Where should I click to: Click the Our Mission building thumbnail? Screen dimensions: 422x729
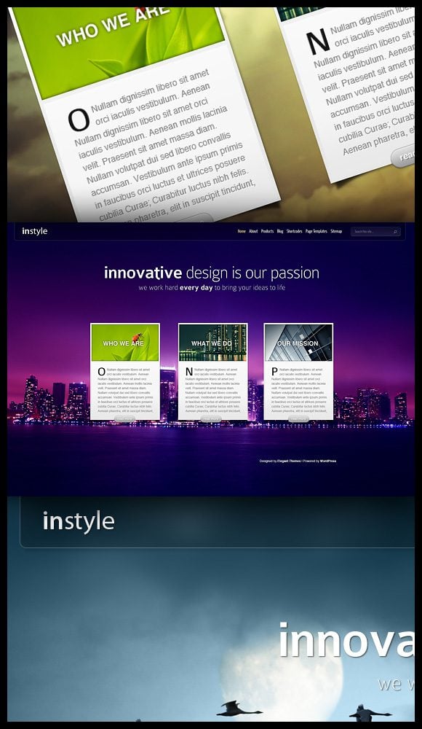click(298, 343)
